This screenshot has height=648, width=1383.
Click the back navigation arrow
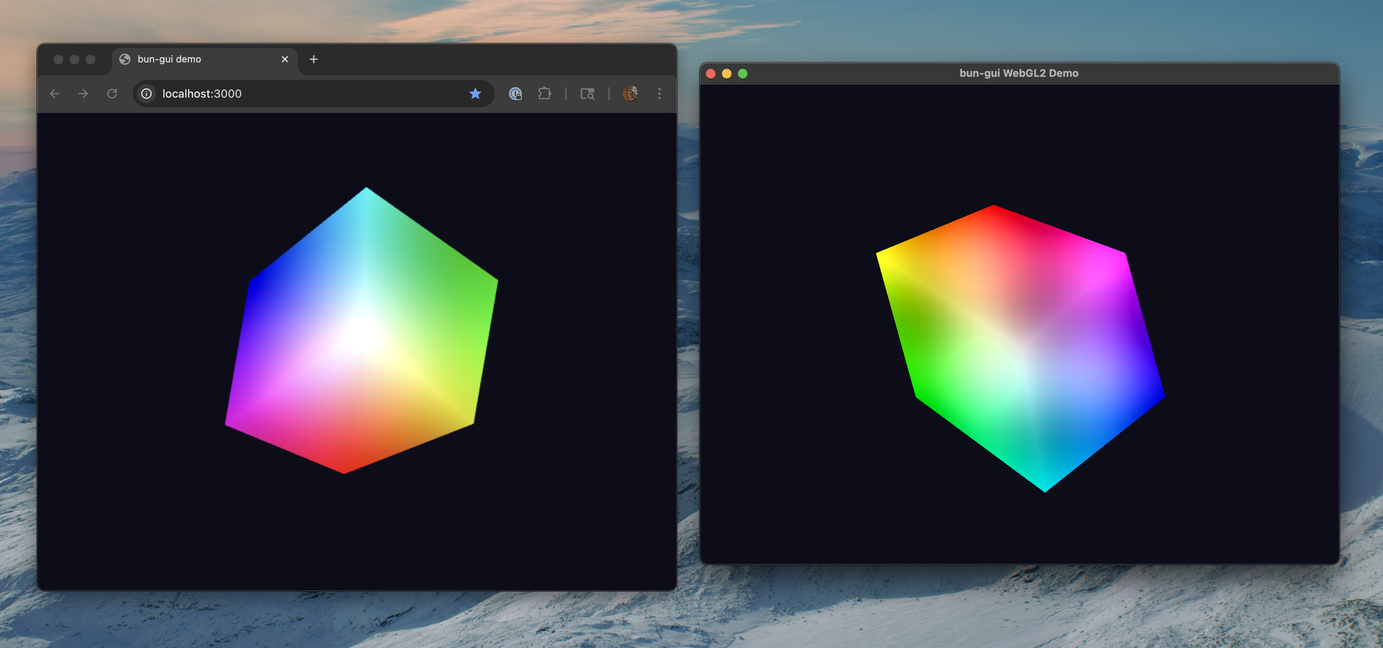[x=55, y=93]
